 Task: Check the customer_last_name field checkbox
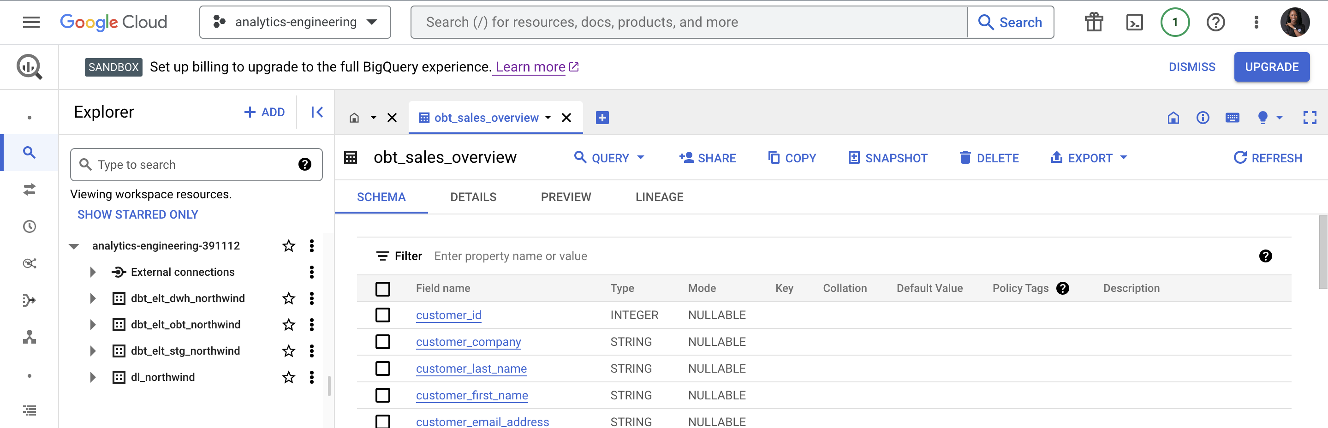click(382, 369)
